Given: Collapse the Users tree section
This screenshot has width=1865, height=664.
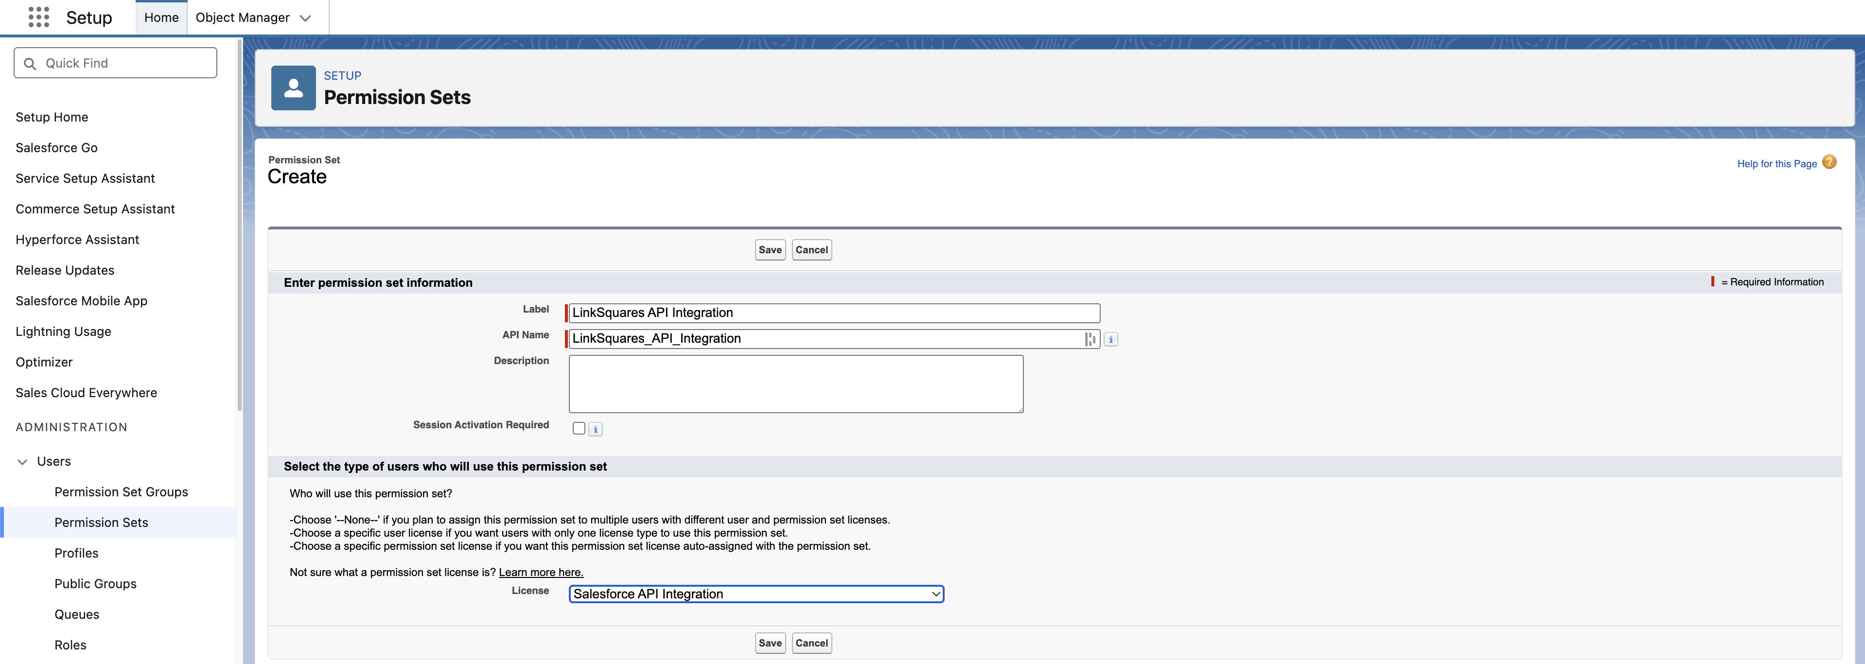Looking at the screenshot, I should click(22, 462).
